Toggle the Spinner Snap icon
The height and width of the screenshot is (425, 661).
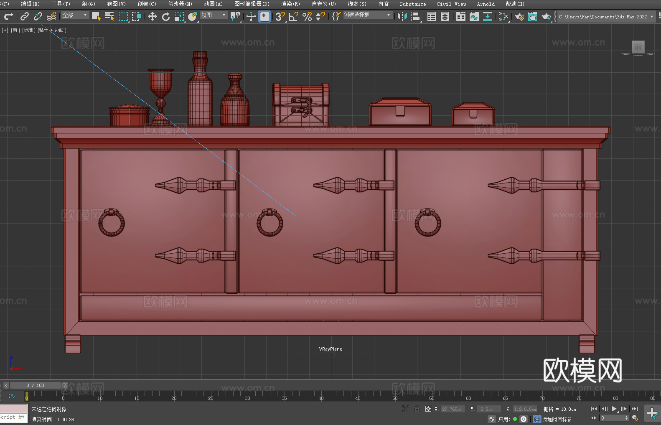pyautogui.click(x=320, y=16)
